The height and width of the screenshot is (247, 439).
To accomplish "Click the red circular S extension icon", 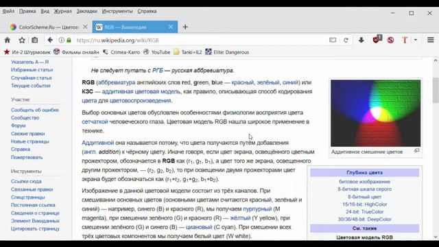I will pos(390,40).
